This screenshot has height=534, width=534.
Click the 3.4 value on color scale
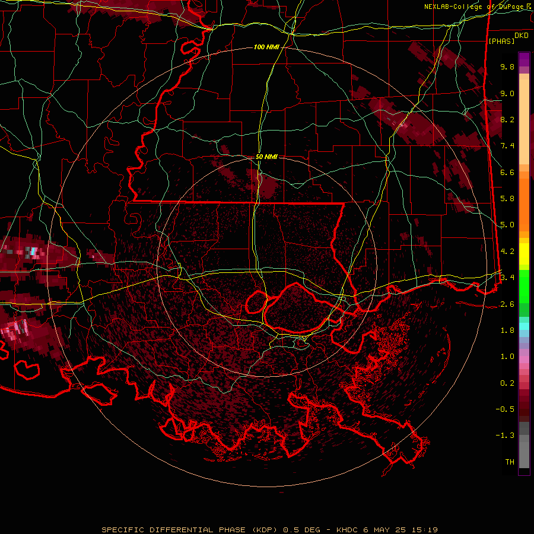[507, 278]
